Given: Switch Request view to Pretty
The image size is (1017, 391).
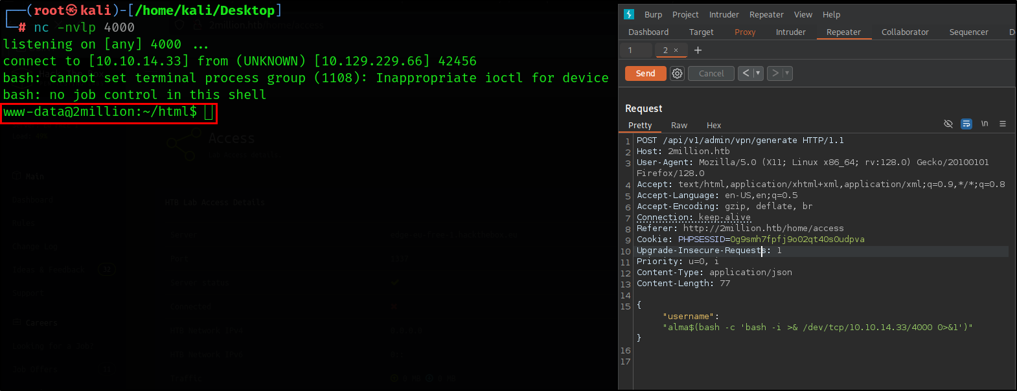Looking at the screenshot, I should pos(640,125).
